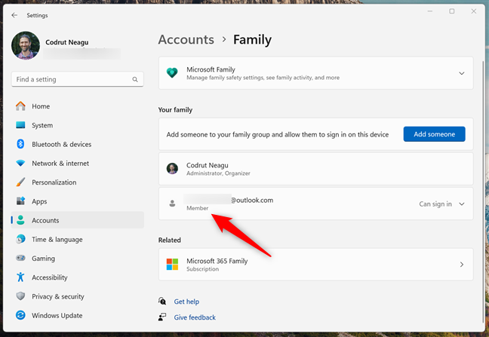Click the Get help link
The image size is (489, 337).
186,302
